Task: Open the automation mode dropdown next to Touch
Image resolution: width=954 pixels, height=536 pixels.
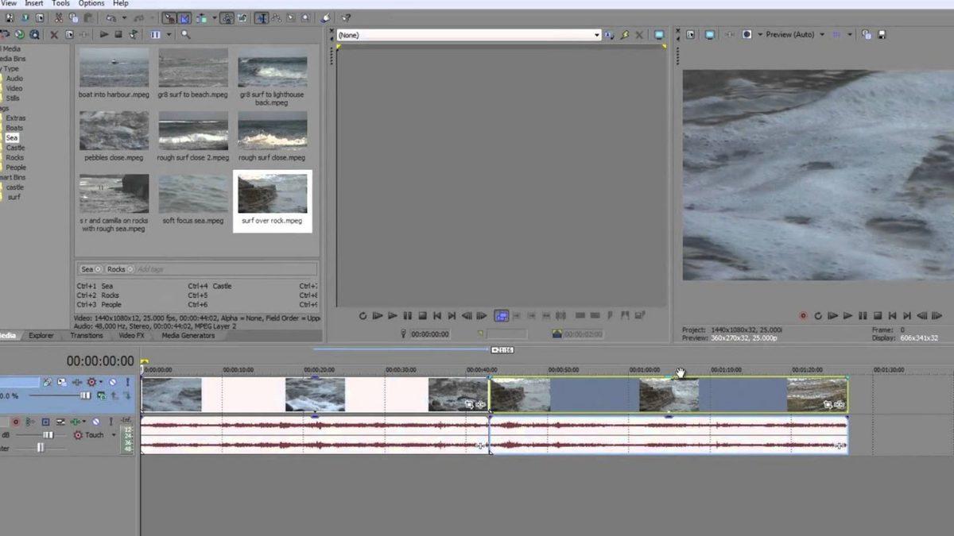Action: (114, 434)
